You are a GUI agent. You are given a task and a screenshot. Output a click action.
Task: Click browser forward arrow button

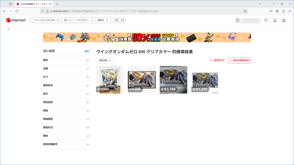pyautogui.click(x=11, y=11)
